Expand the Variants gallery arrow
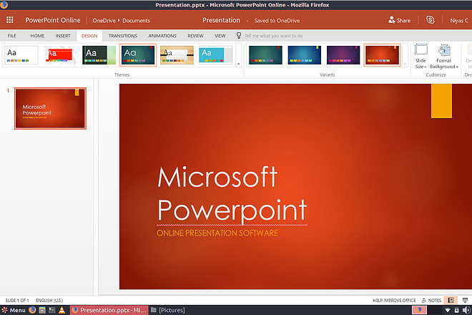The image size is (472, 315). click(x=405, y=64)
